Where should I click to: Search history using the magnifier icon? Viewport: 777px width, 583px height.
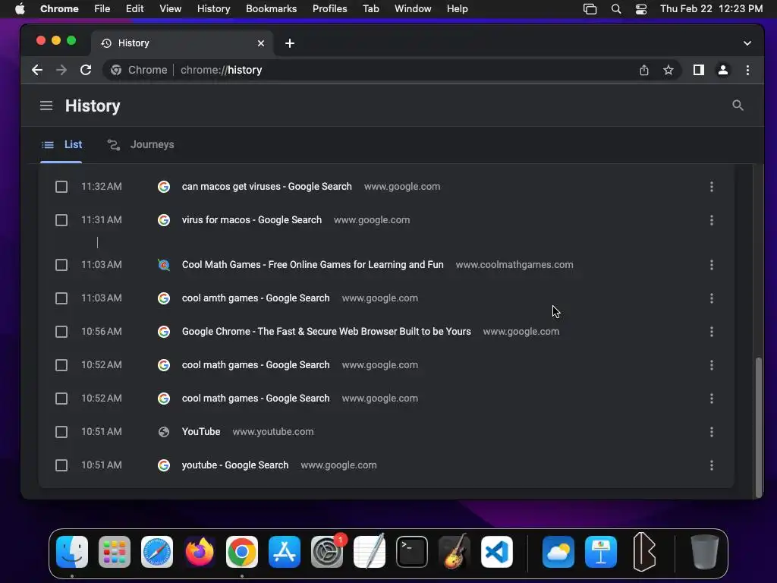(x=738, y=105)
